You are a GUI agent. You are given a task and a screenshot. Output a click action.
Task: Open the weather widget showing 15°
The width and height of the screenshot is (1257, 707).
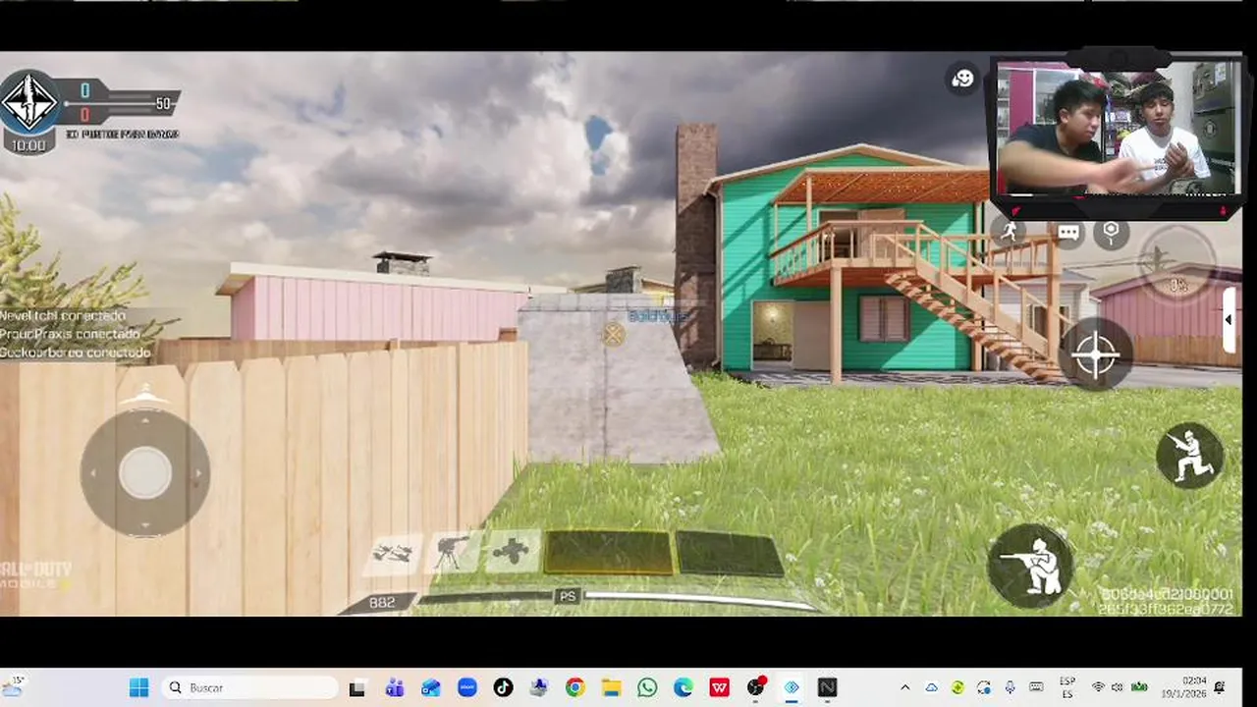tap(13, 685)
